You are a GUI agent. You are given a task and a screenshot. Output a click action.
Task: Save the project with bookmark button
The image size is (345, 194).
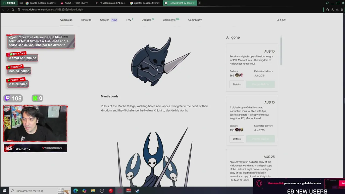point(281,20)
